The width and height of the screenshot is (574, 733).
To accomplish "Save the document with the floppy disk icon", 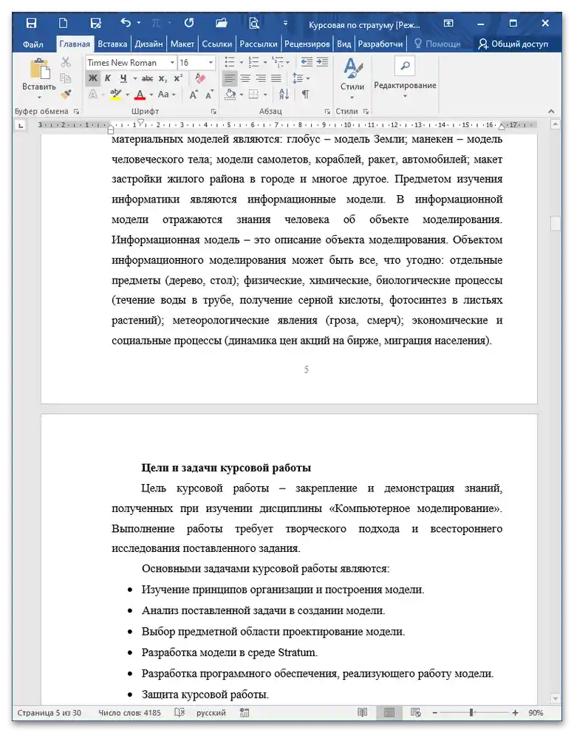I will coord(31,23).
